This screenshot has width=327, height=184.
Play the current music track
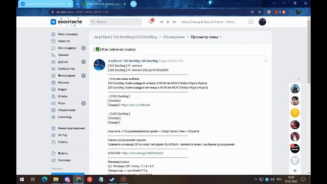tap(168, 22)
